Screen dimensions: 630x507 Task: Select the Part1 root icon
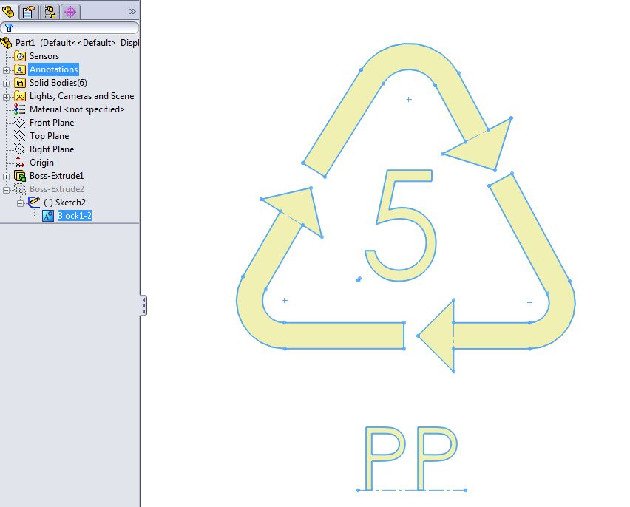pos(6,43)
